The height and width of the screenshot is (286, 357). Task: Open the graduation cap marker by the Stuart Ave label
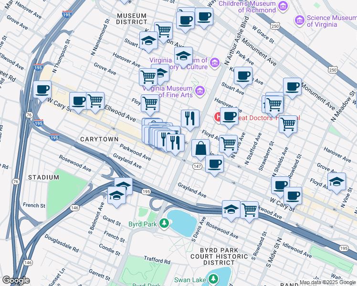click(x=149, y=41)
